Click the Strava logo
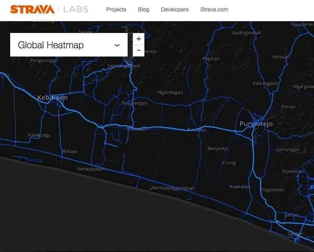This screenshot has width=314, height=252. tap(32, 9)
